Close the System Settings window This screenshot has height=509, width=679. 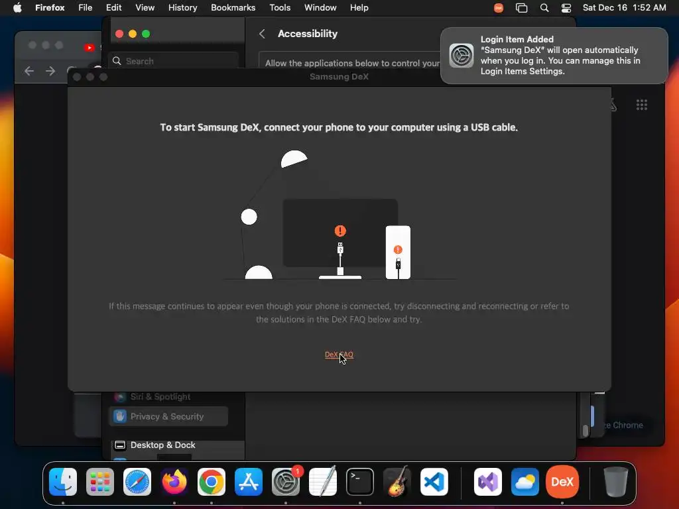[119, 34]
